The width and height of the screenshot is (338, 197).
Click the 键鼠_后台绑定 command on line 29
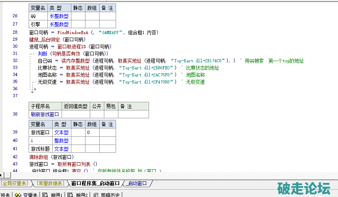[x=45, y=40]
